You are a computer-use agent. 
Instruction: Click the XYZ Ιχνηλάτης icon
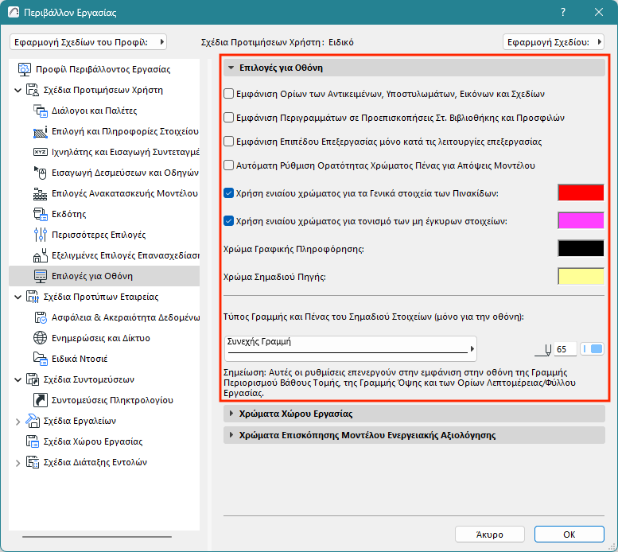(x=41, y=152)
